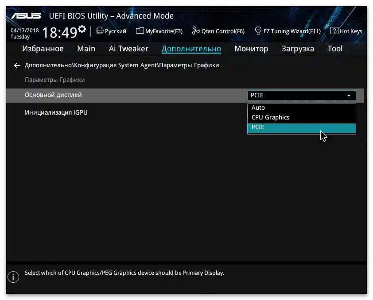Click the back arrow icon in breadcrumb

[17, 65]
